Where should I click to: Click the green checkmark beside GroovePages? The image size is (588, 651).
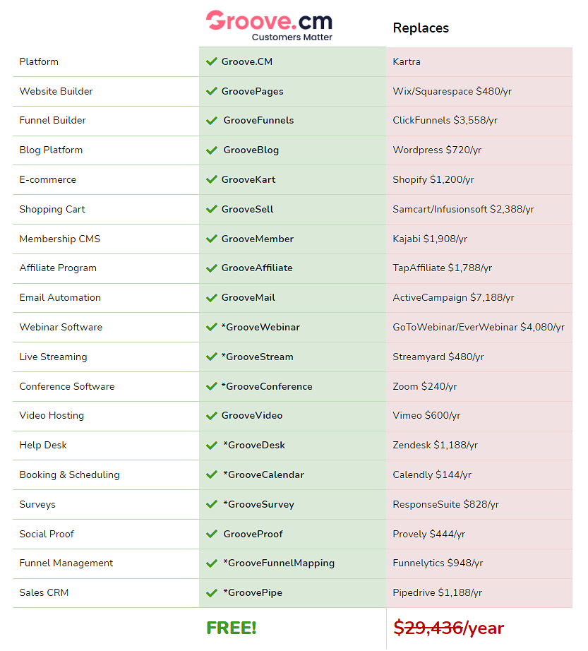click(x=211, y=91)
